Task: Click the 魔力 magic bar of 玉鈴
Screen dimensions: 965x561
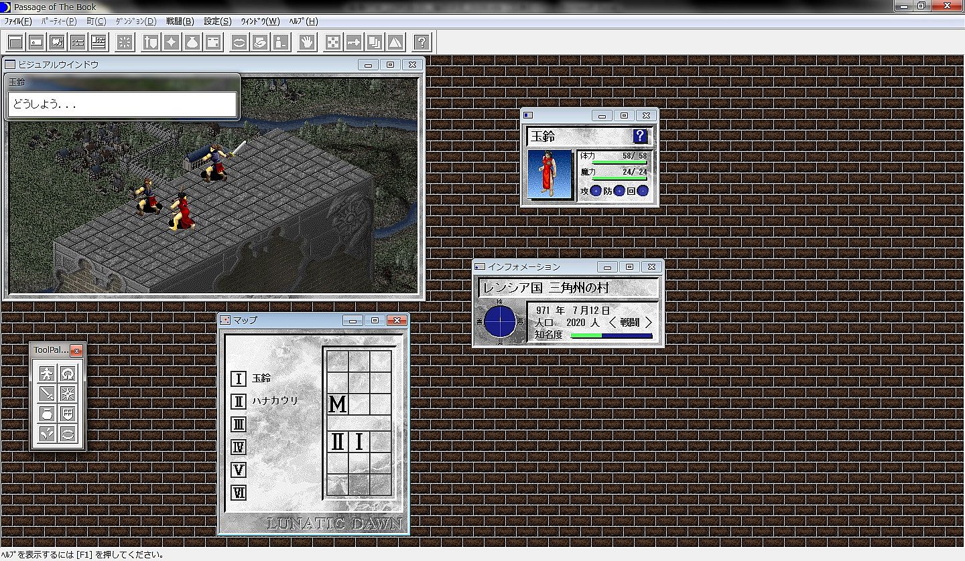Action: (x=620, y=179)
